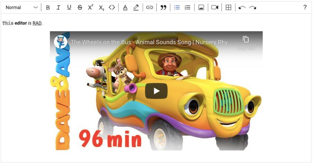313x164 pixels.
Task: Open the highlight color tool
Action: coord(136,7)
